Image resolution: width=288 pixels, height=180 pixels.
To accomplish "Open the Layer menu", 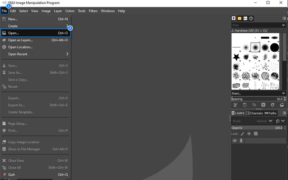I will pyautogui.click(x=58, y=11).
